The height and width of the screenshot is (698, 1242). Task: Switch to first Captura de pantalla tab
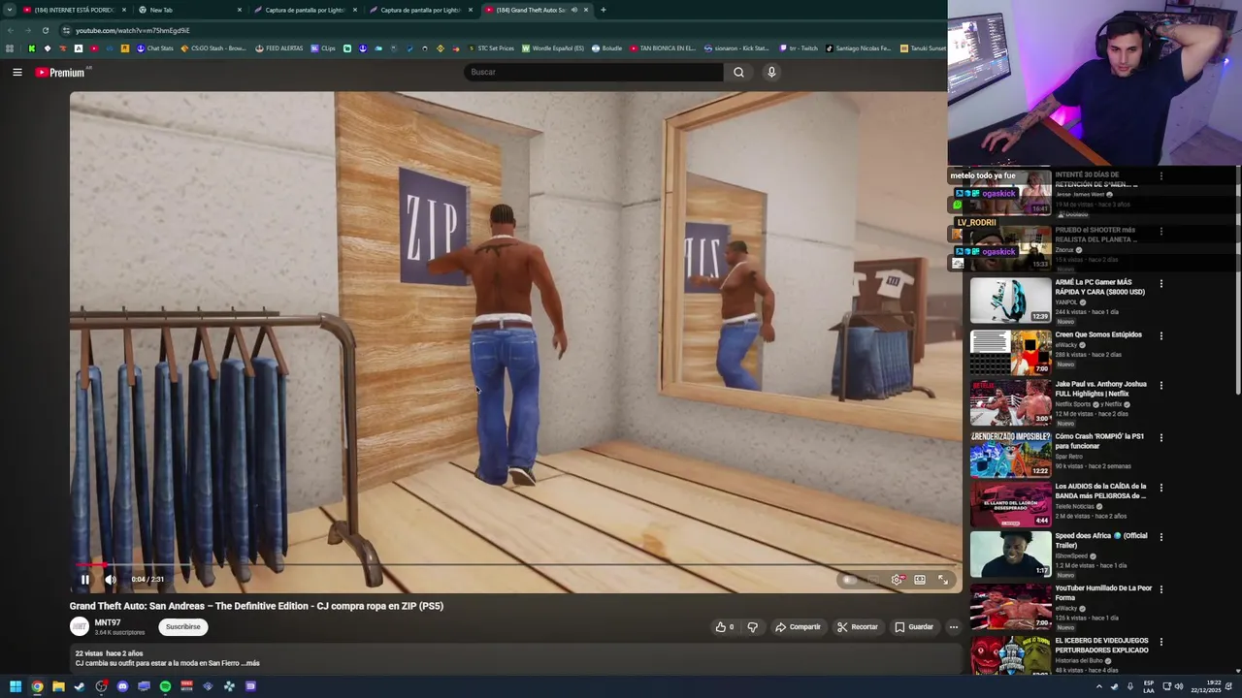(x=305, y=10)
